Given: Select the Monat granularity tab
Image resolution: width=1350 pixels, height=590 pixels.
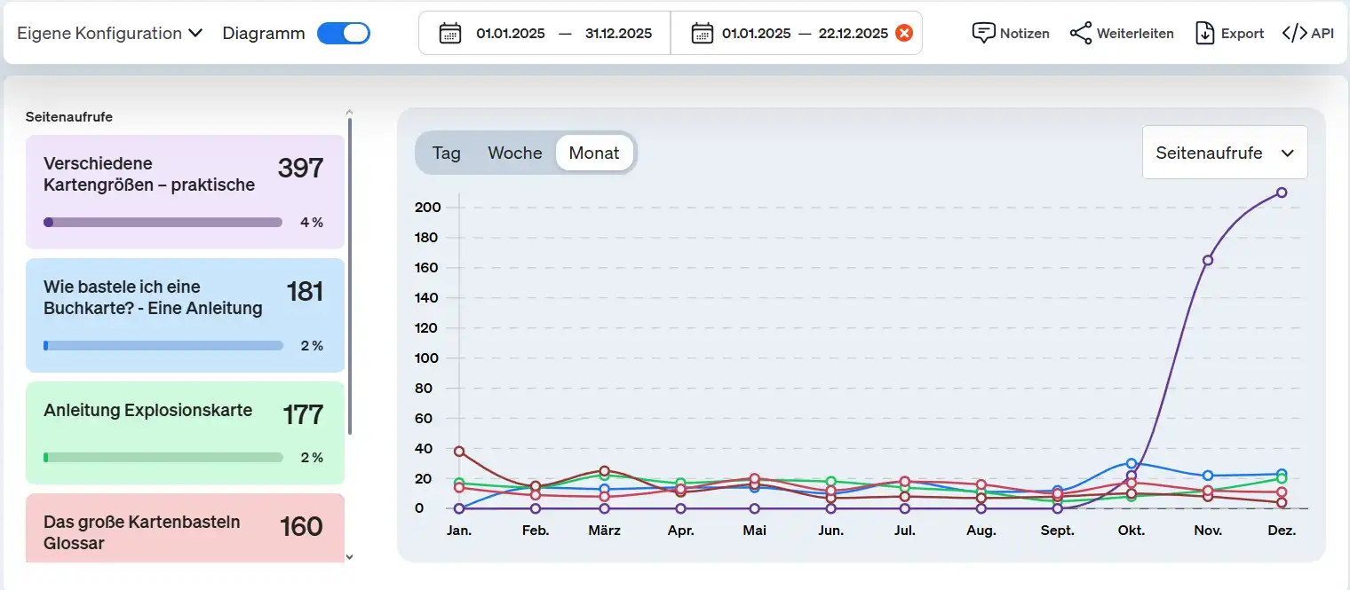Looking at the screenshot, I should (x=594, y=153).
